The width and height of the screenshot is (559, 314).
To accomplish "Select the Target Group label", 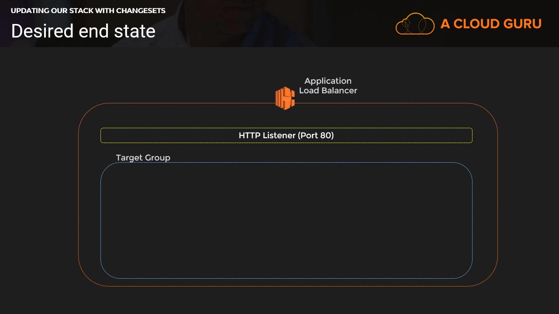I will click(143, 157).
